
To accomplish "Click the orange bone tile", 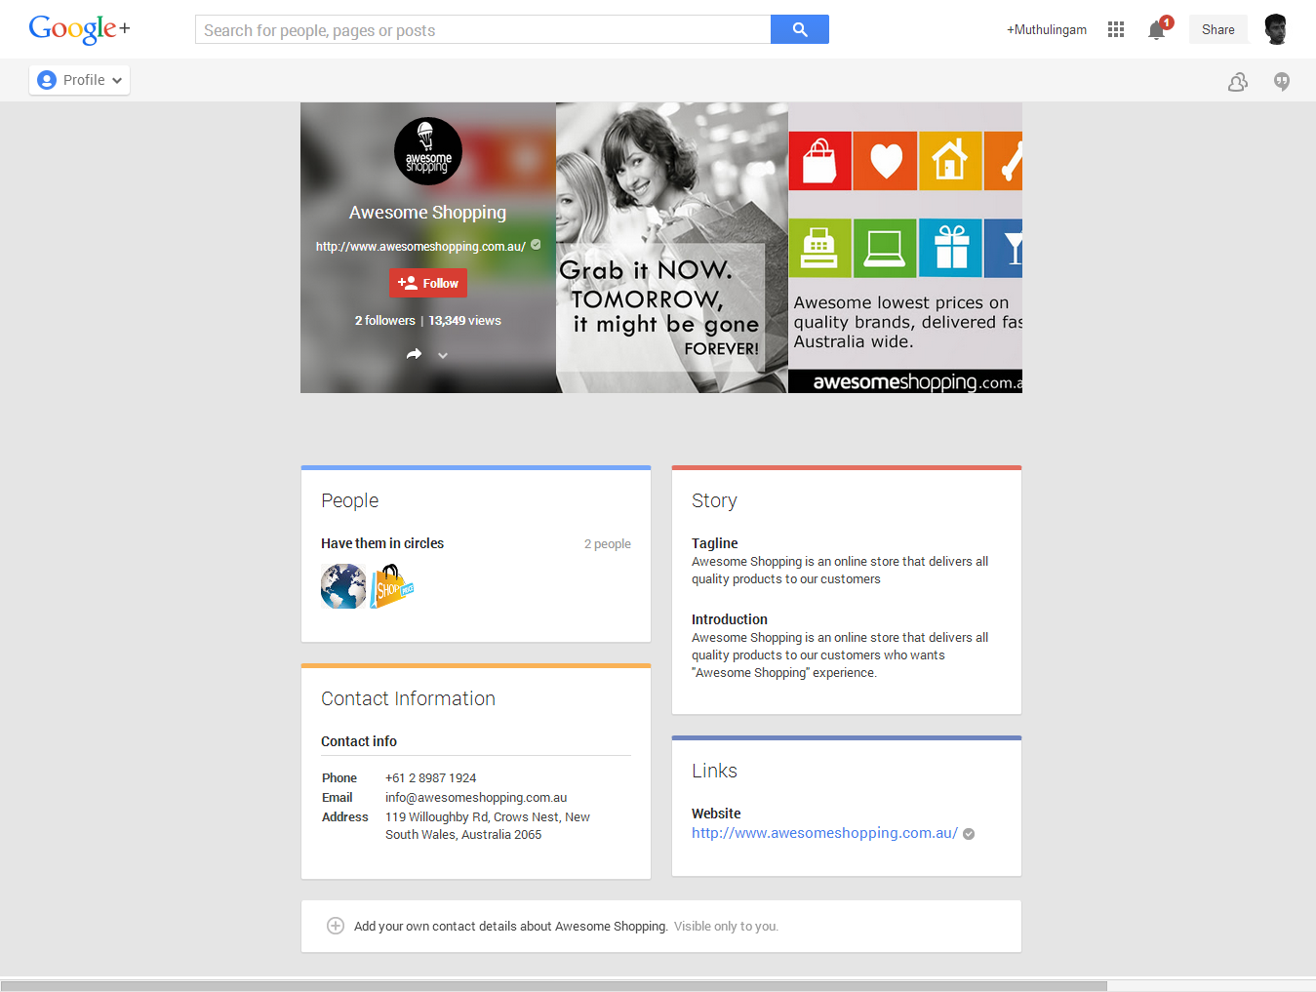I will pos(1004,160).
